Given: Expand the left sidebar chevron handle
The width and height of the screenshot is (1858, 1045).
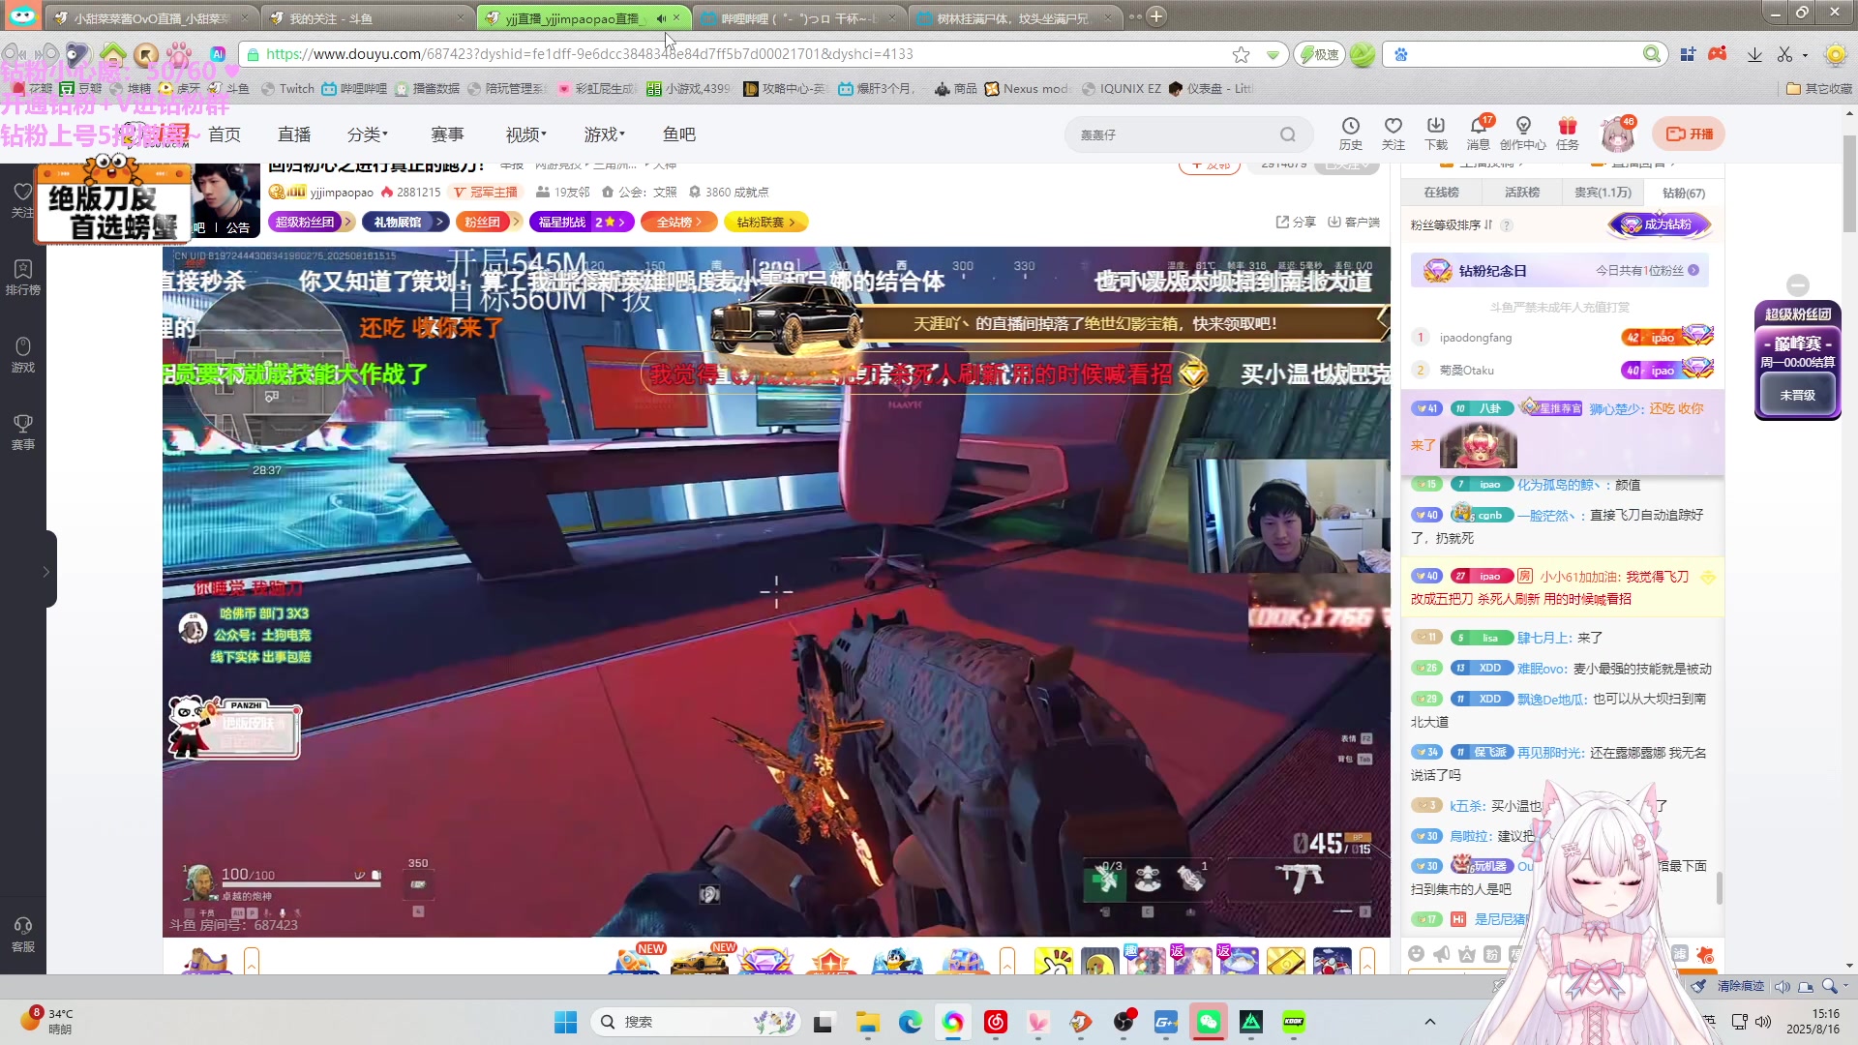Looking at the screenshot, I should pos(45,572).
